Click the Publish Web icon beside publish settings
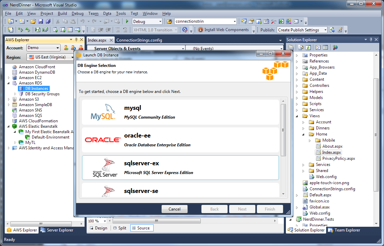Screen dimensions: 384x246 coord(332,30)
